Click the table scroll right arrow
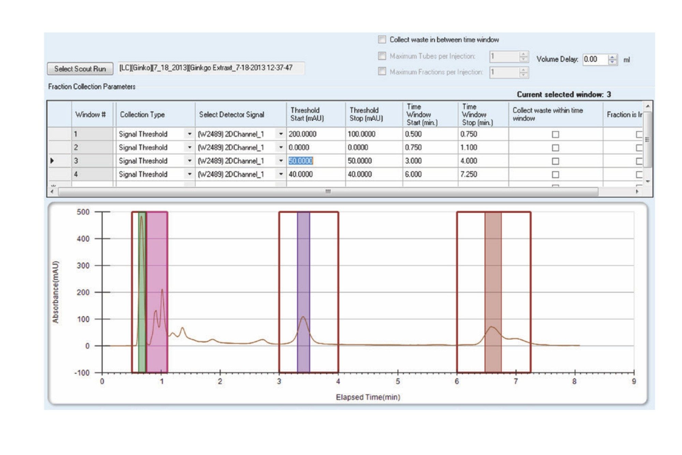 coord(637,191)
